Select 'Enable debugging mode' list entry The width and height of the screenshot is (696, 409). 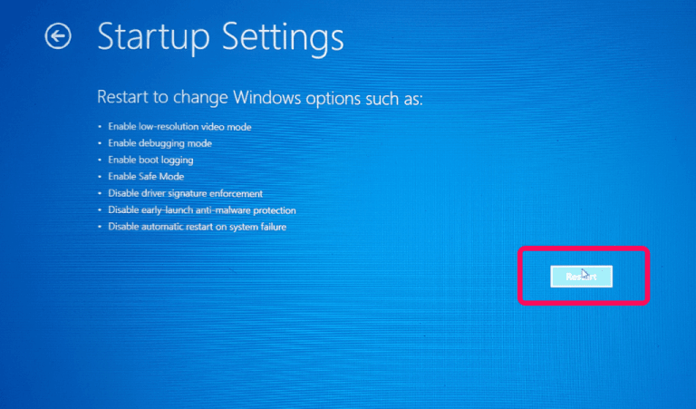pyautogui.click(x=159, y=143)
